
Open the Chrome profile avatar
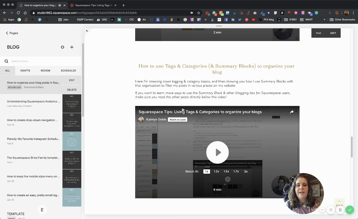tap(346, 13)
